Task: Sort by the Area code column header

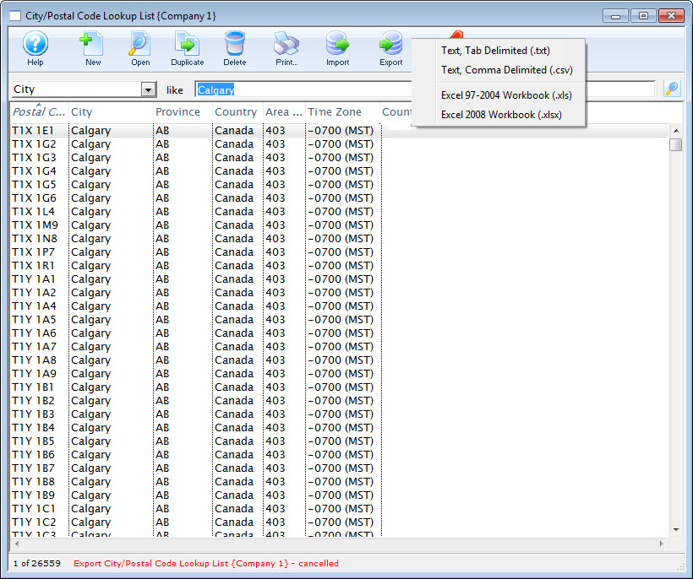Action: coord(284,112)
